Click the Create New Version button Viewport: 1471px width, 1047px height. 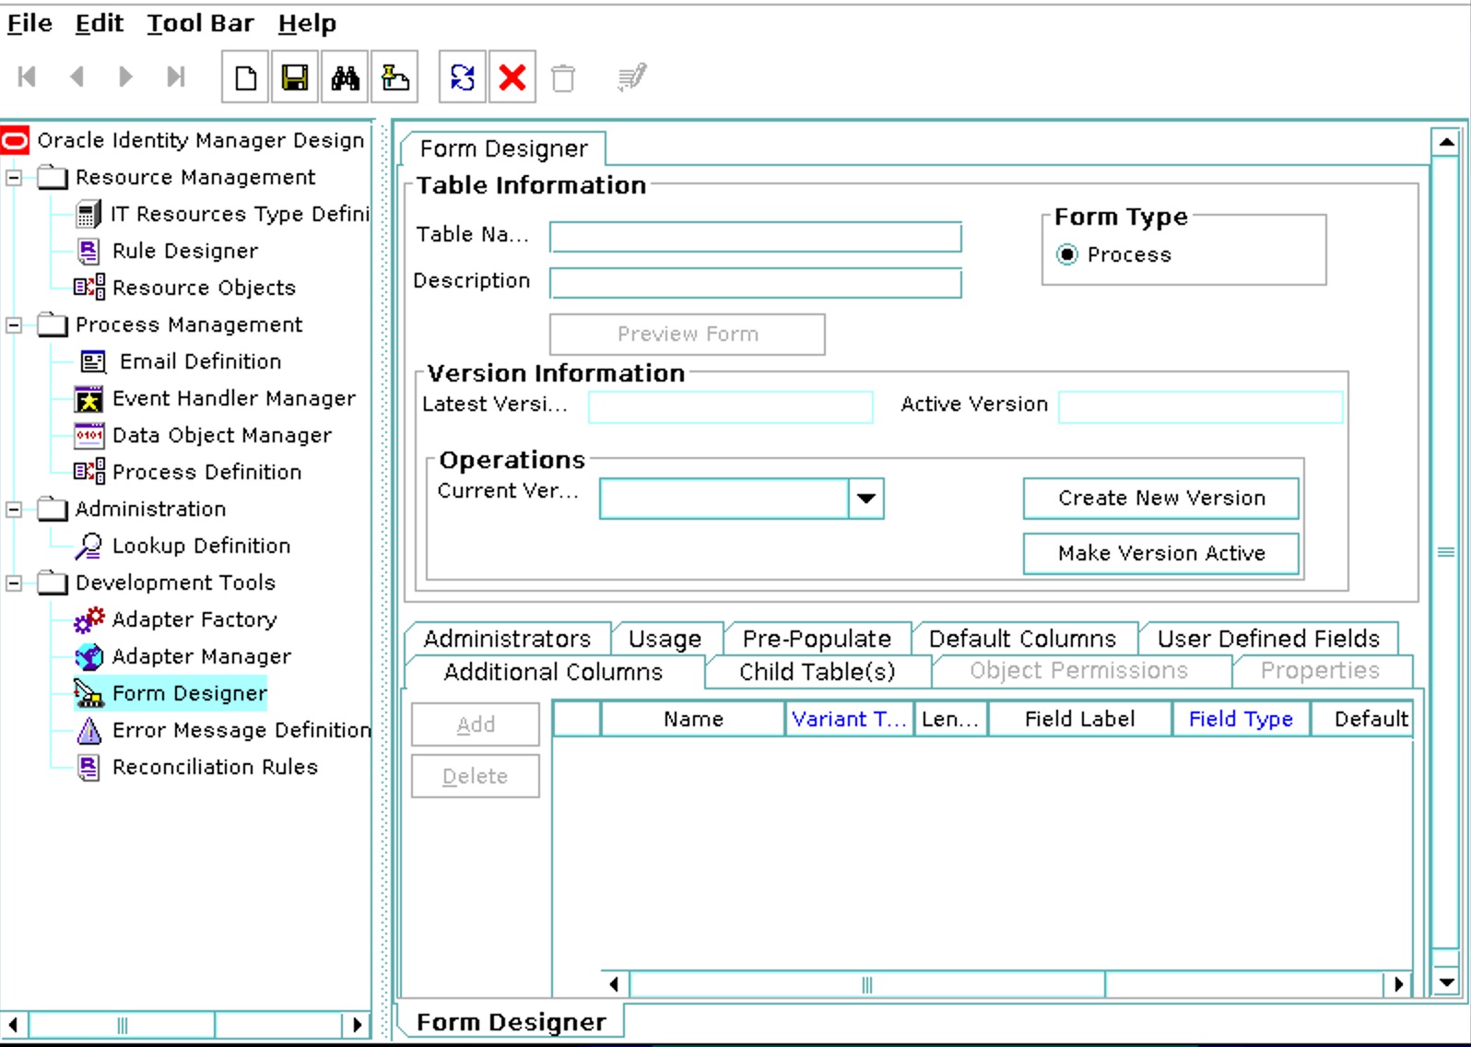click(1161, 499)
